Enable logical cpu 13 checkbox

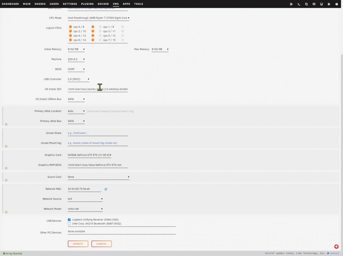click(122, 35)
